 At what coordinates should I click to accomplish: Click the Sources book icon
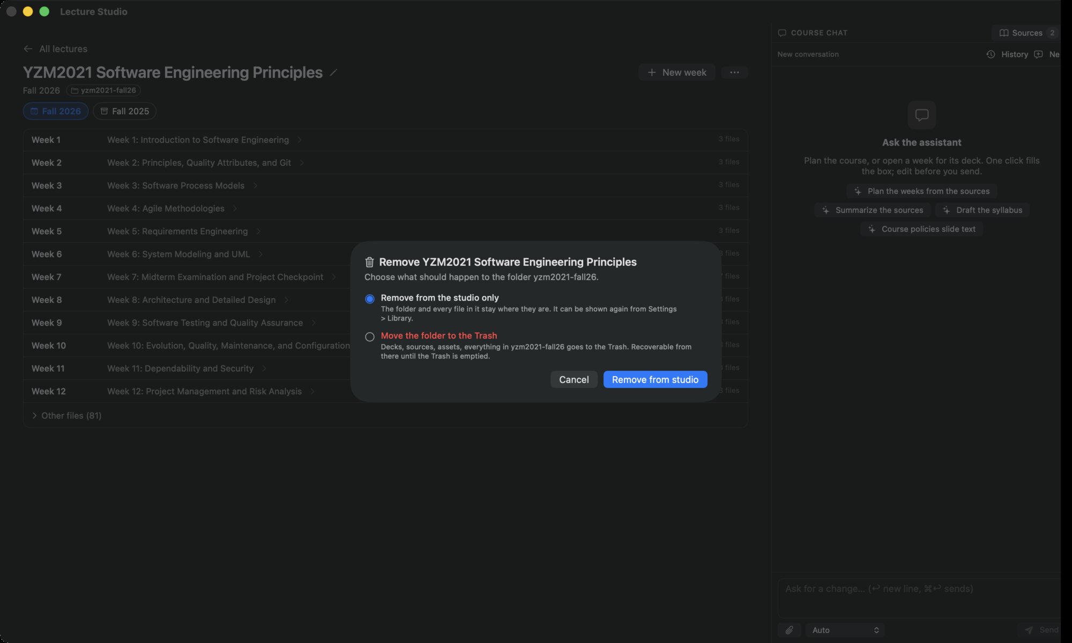[1004, 33]
